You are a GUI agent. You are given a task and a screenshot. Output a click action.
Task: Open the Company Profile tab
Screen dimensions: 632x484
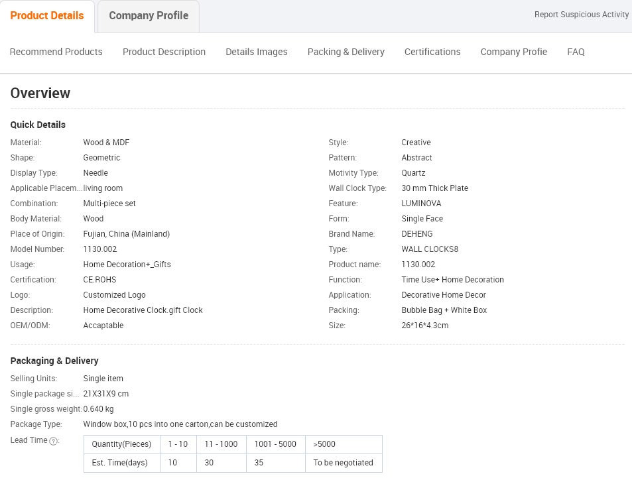coord(149,16)
